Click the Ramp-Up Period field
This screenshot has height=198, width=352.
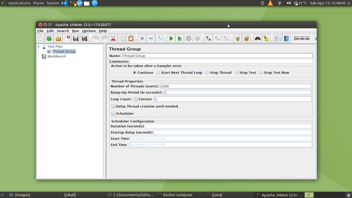(x=238, y=93)
